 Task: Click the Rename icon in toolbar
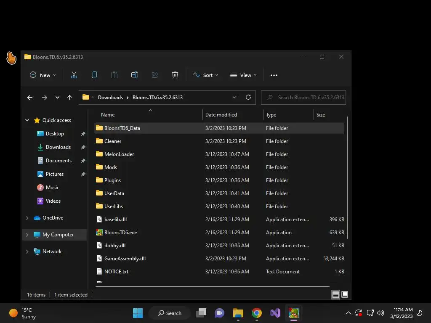pyautogui.click(x=135, y=75)
